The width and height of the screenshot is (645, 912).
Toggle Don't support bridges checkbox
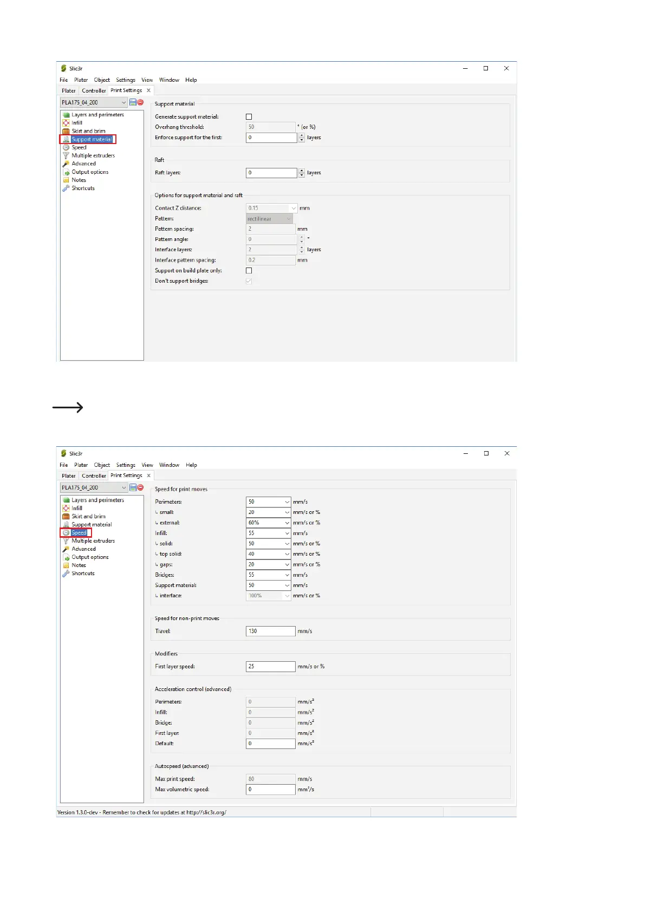tap(249, 281)
